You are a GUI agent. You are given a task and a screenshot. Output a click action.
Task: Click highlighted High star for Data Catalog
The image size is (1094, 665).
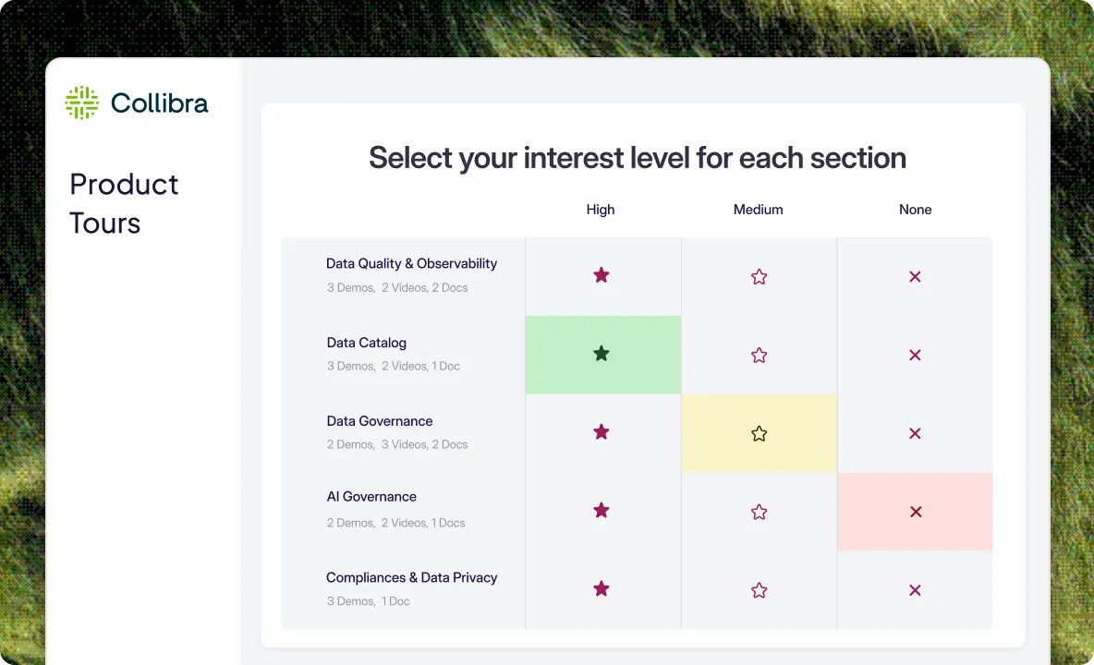coord(601,354)
